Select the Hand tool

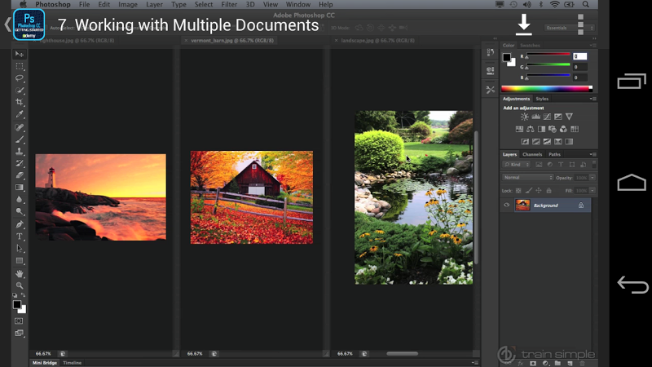20,273
